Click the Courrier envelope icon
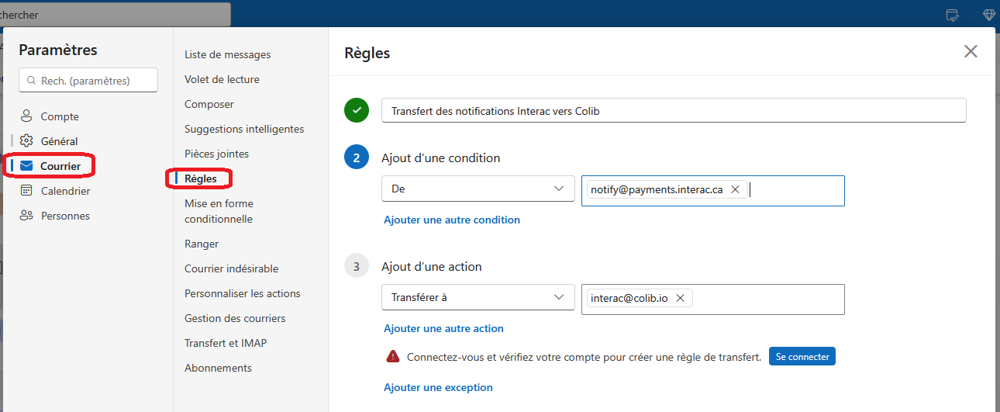The image size is (1000, 412). click(26, 166)
